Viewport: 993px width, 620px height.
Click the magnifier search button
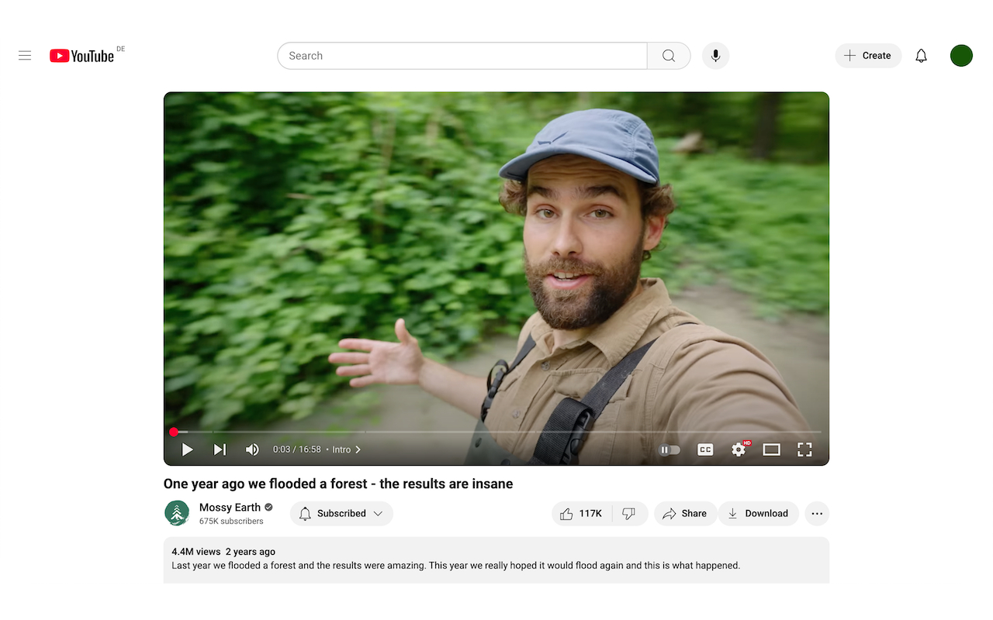[x=669, y=56]
